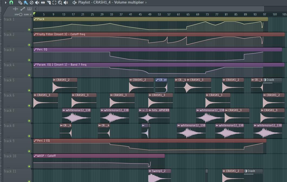Viewport: 287px width, 182px height.
Task: Select the Mute tool
Action: [37, 2]
